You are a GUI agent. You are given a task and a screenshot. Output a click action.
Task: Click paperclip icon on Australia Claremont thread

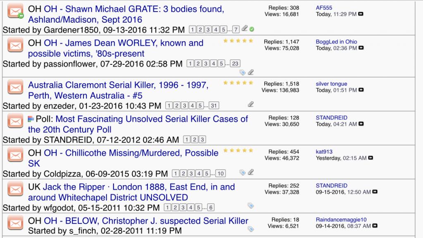point(250,104)
